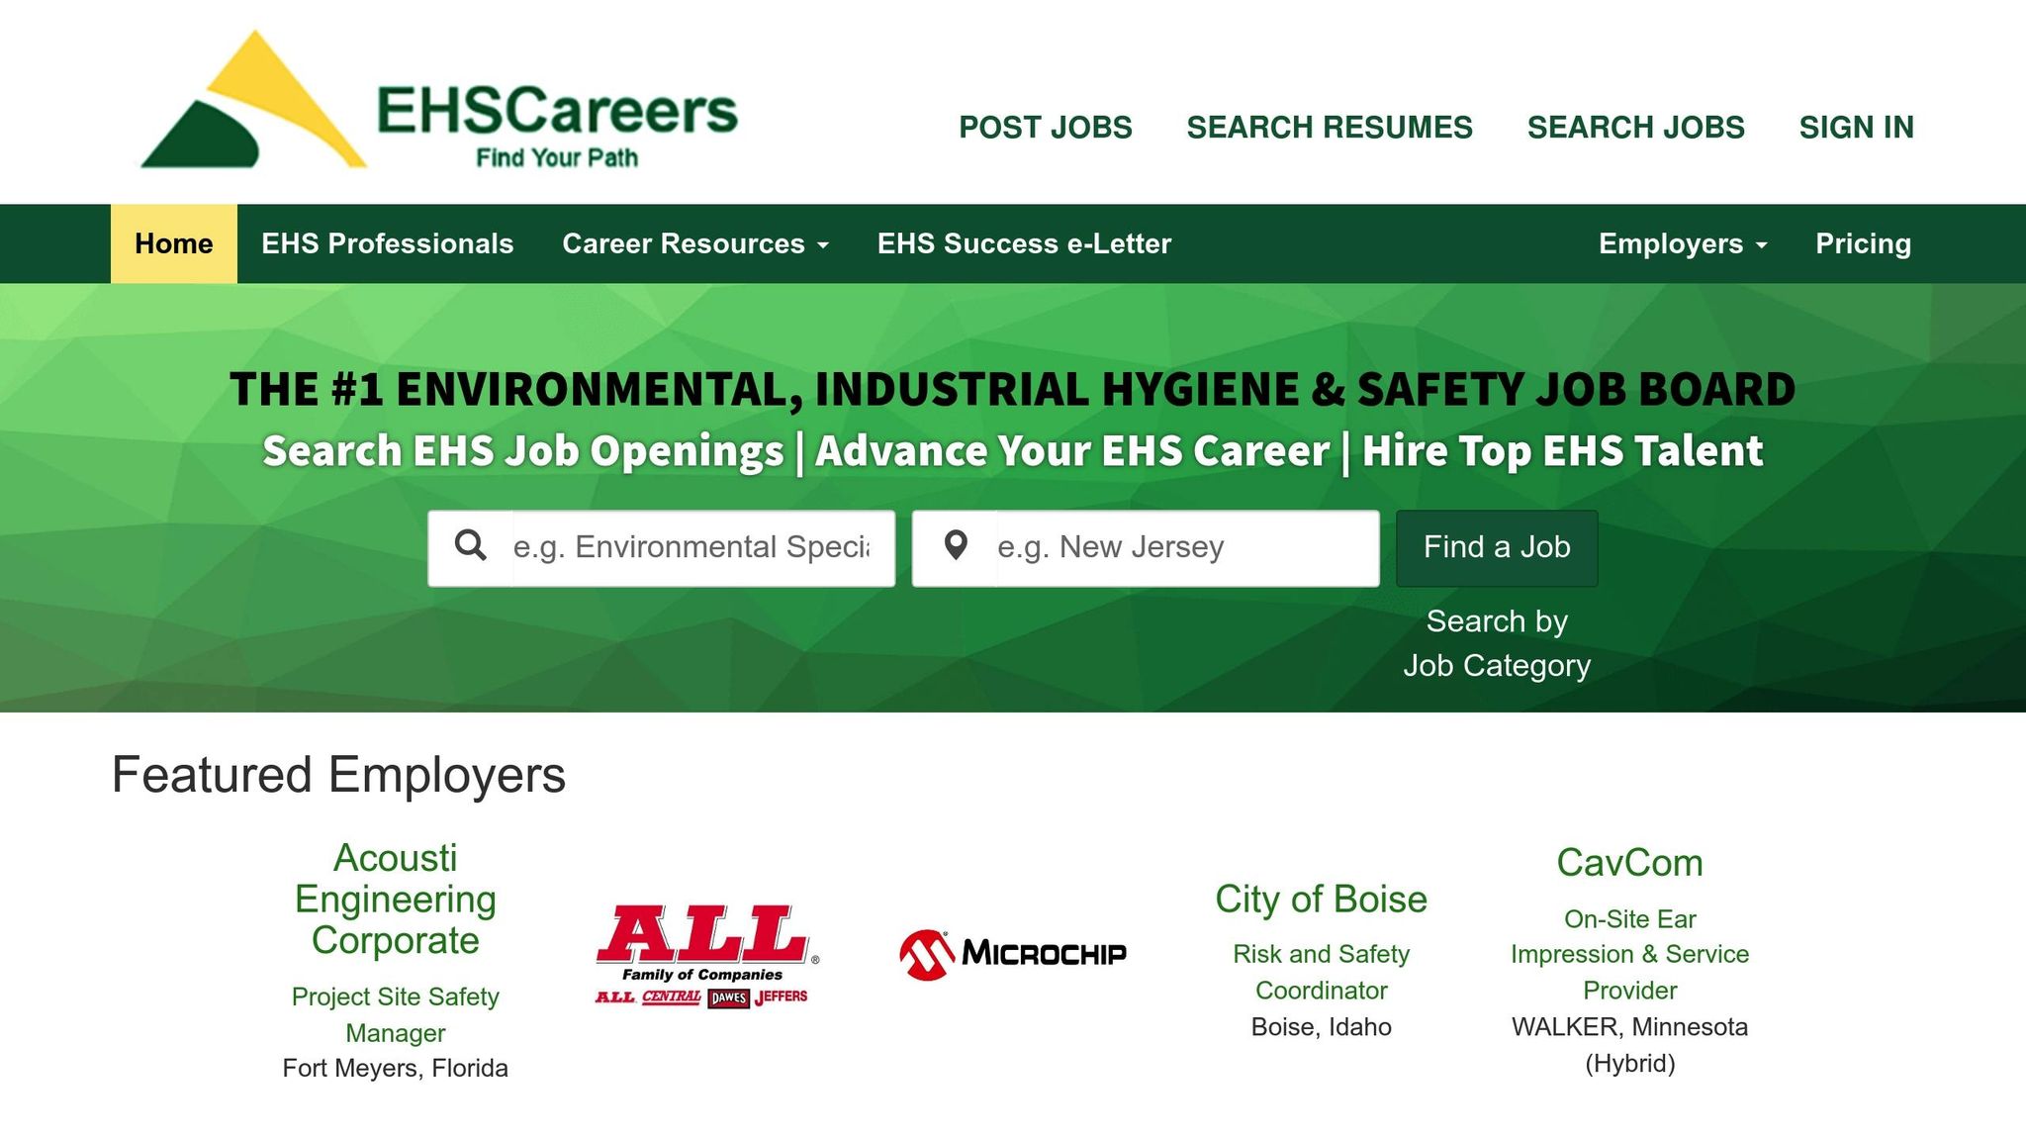Click Search by Job Category link
The image size is (2026, 1140).
tap(1496, 643)
